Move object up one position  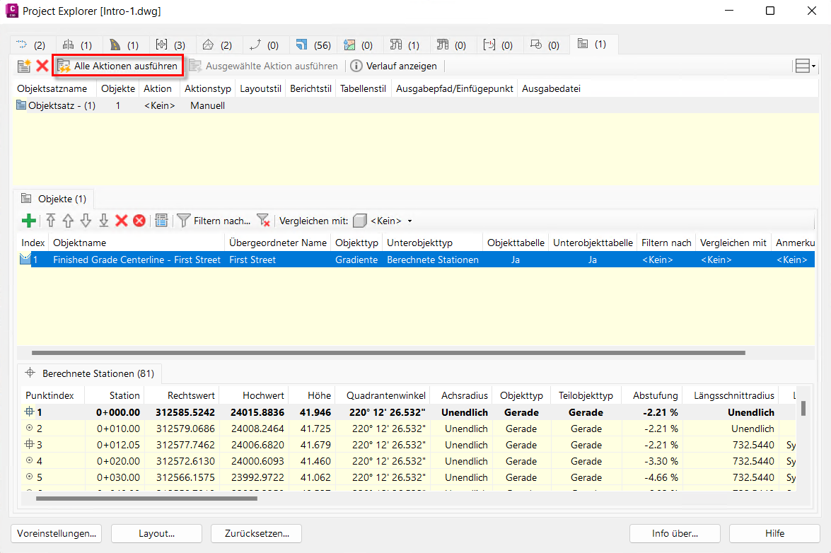click(68, 221)
